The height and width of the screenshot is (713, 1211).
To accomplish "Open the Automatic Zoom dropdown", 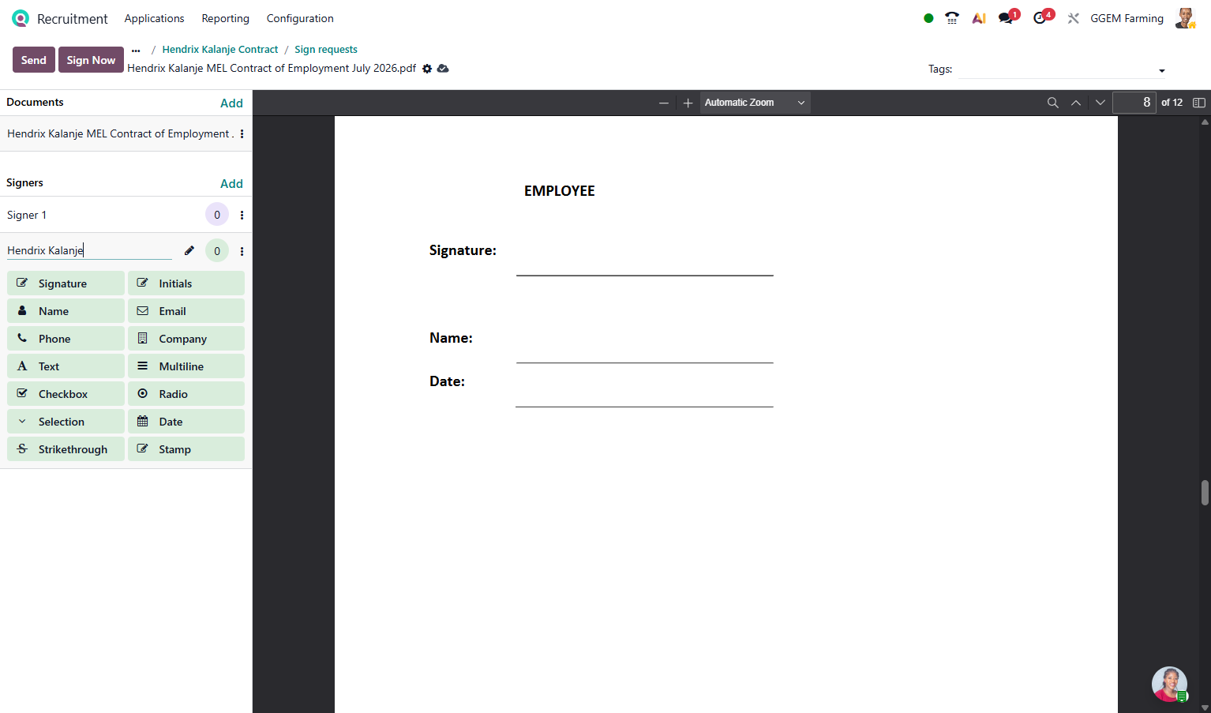I will tap(755, 103).
